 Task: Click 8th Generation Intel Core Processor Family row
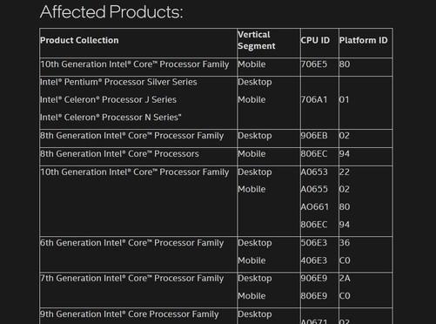pyautogui.click(x=216, y=138)
